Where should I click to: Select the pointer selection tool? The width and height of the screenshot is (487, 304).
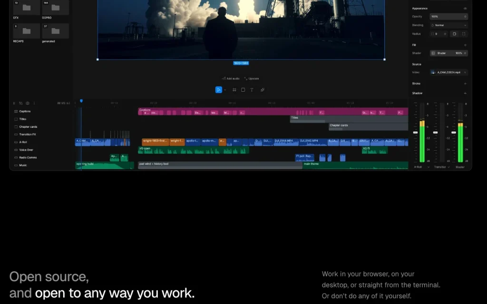tap(219, 90)
